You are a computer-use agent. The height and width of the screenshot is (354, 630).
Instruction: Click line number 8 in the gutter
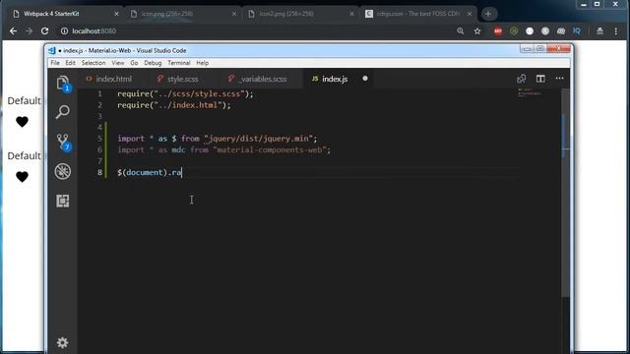click(x=99, y=173)
